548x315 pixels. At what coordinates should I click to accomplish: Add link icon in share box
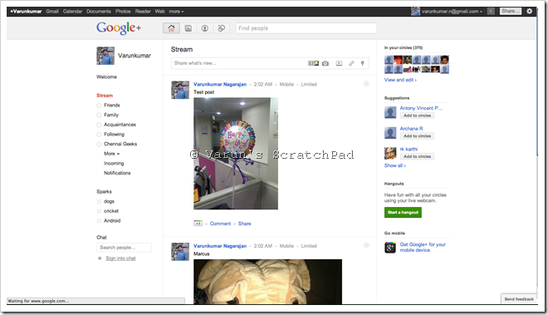point(351,63)
